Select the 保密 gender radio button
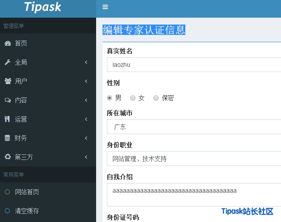Viewport: 281px width, 222px height. point(156,98)
